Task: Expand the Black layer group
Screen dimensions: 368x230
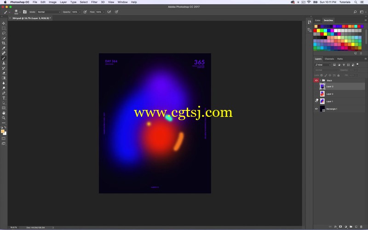Action: pos(320,80)
